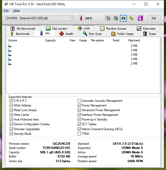Select the volume icon in the second row
This screenshot has width=166, height=170.
(x=10, y=50)
